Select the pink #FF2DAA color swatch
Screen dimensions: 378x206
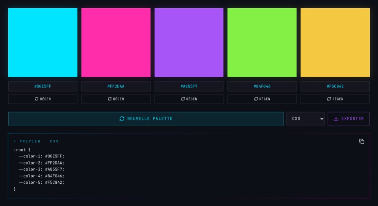pyautogui.click(x=116, y=42)
